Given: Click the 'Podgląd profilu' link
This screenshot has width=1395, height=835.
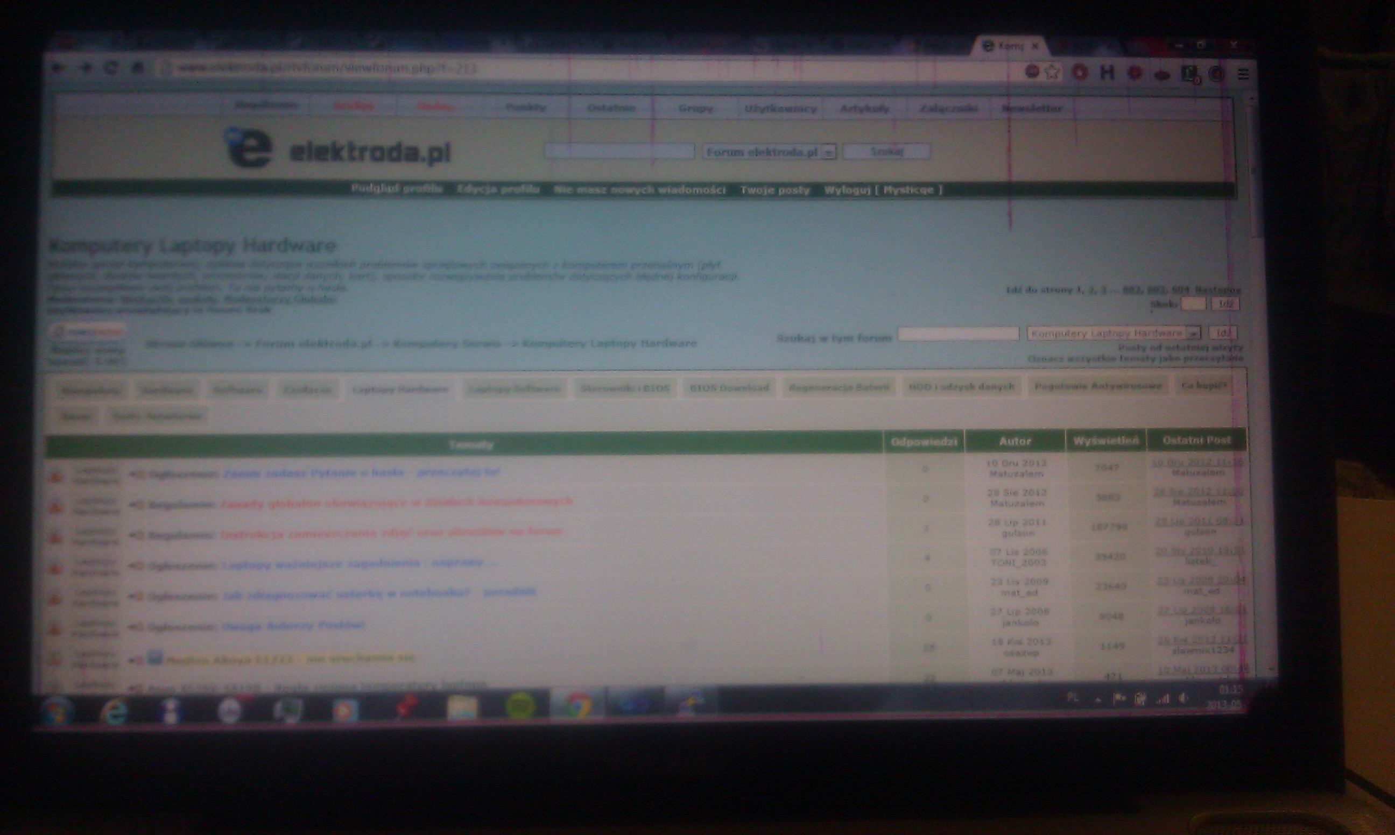Looking at the screenshot, I should [397, 188].
